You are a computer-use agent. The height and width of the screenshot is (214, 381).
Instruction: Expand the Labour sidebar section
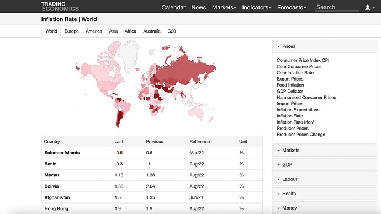pos(324,179)
